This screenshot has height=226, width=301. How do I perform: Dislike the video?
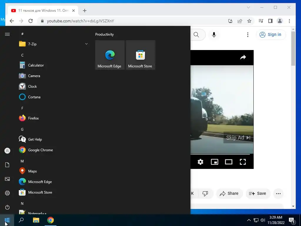[205, 193]
